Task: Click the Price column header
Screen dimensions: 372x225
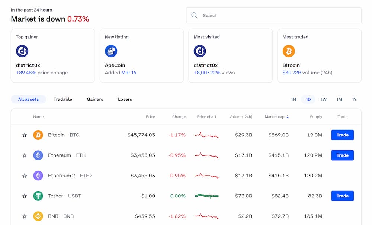Action: [x=150, y=117]
